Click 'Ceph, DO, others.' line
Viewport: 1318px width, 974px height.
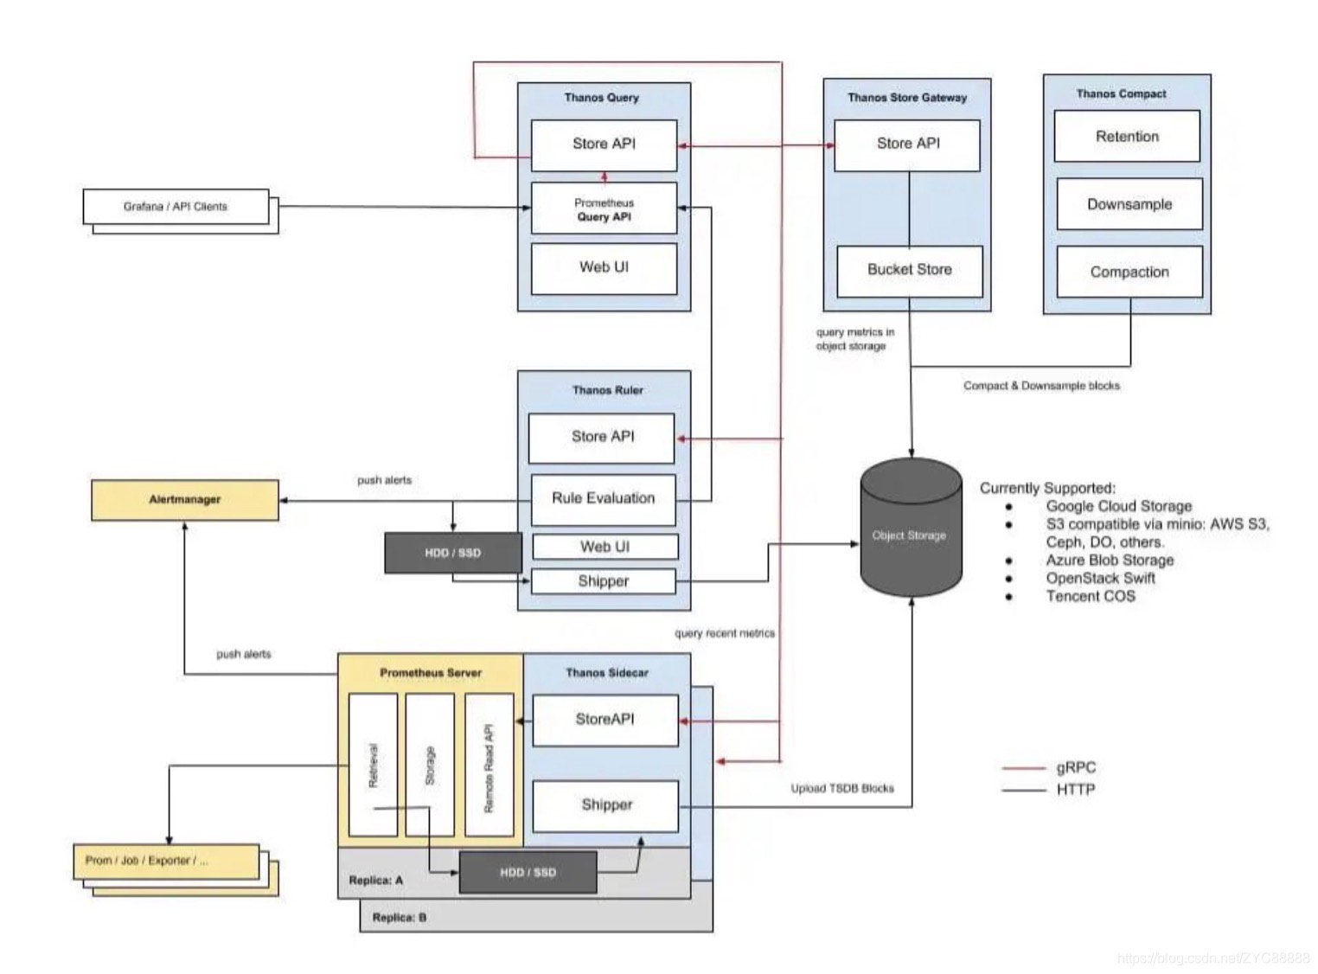point(1104,542)
